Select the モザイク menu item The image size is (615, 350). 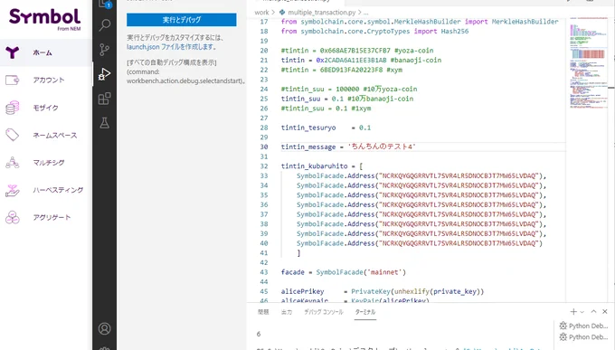[x=45, y=108]
